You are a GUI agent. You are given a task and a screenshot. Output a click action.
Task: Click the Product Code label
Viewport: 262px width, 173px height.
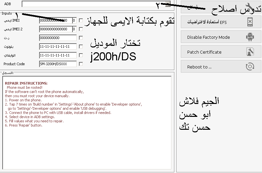(14, 64)
